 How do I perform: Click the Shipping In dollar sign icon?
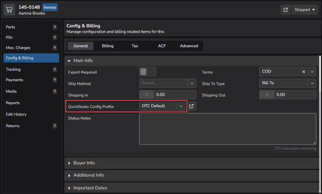[x=147, y=95]
